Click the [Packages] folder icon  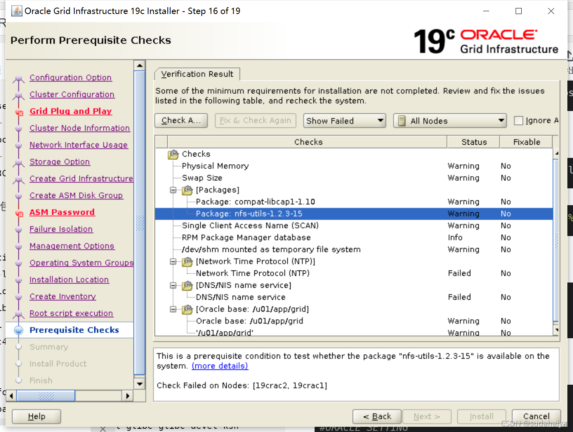click(x=187, y=190)
